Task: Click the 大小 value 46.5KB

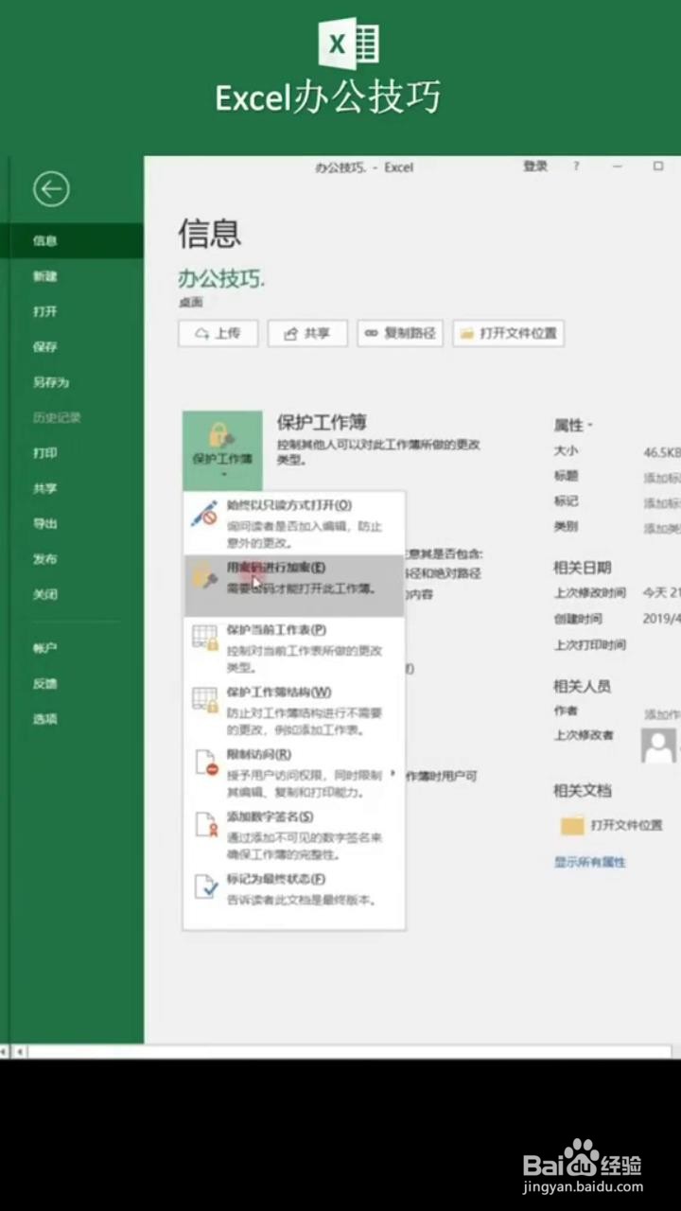Action: click(662, 452)
